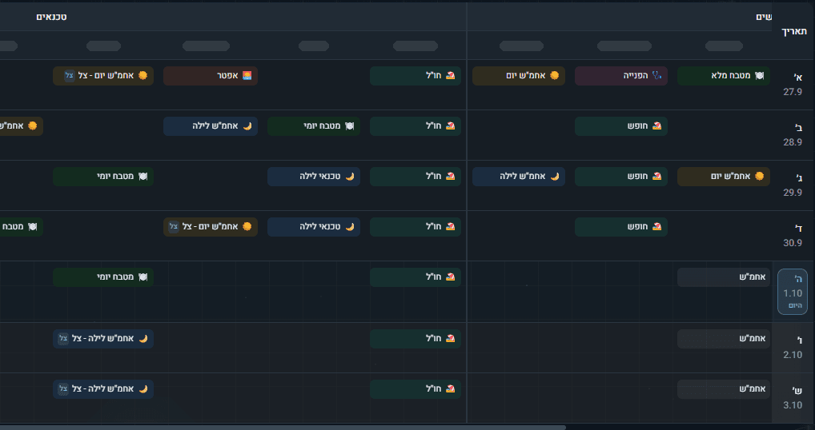Select the date cell ו' 2.10
Viewport: 815px width, 430px height.
click(x=793, y=348)
